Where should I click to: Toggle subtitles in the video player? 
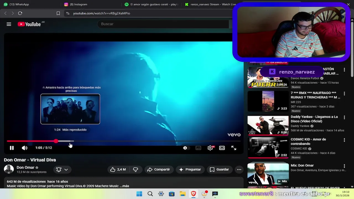[x=198, y=148]
